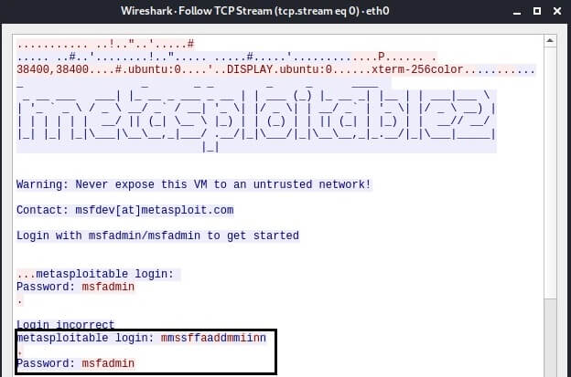This screenshot has height=377, width=571.
Task: Click the Wireshark Follow TCP Stream title bar
Action: (255, 11)
